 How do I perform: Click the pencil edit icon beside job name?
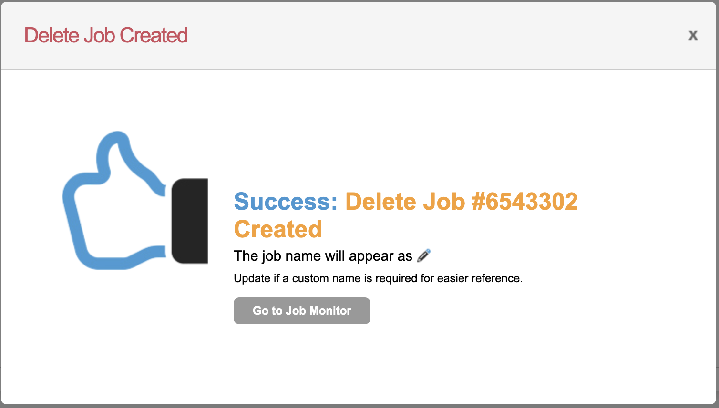pyautogui.click(x=423, y=256)
